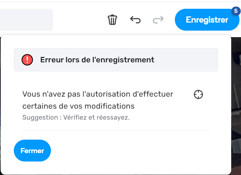Screen dimensions: 241x175
Task: Click the word 'modifications' in the error message
Action: (x=109, y=106)
